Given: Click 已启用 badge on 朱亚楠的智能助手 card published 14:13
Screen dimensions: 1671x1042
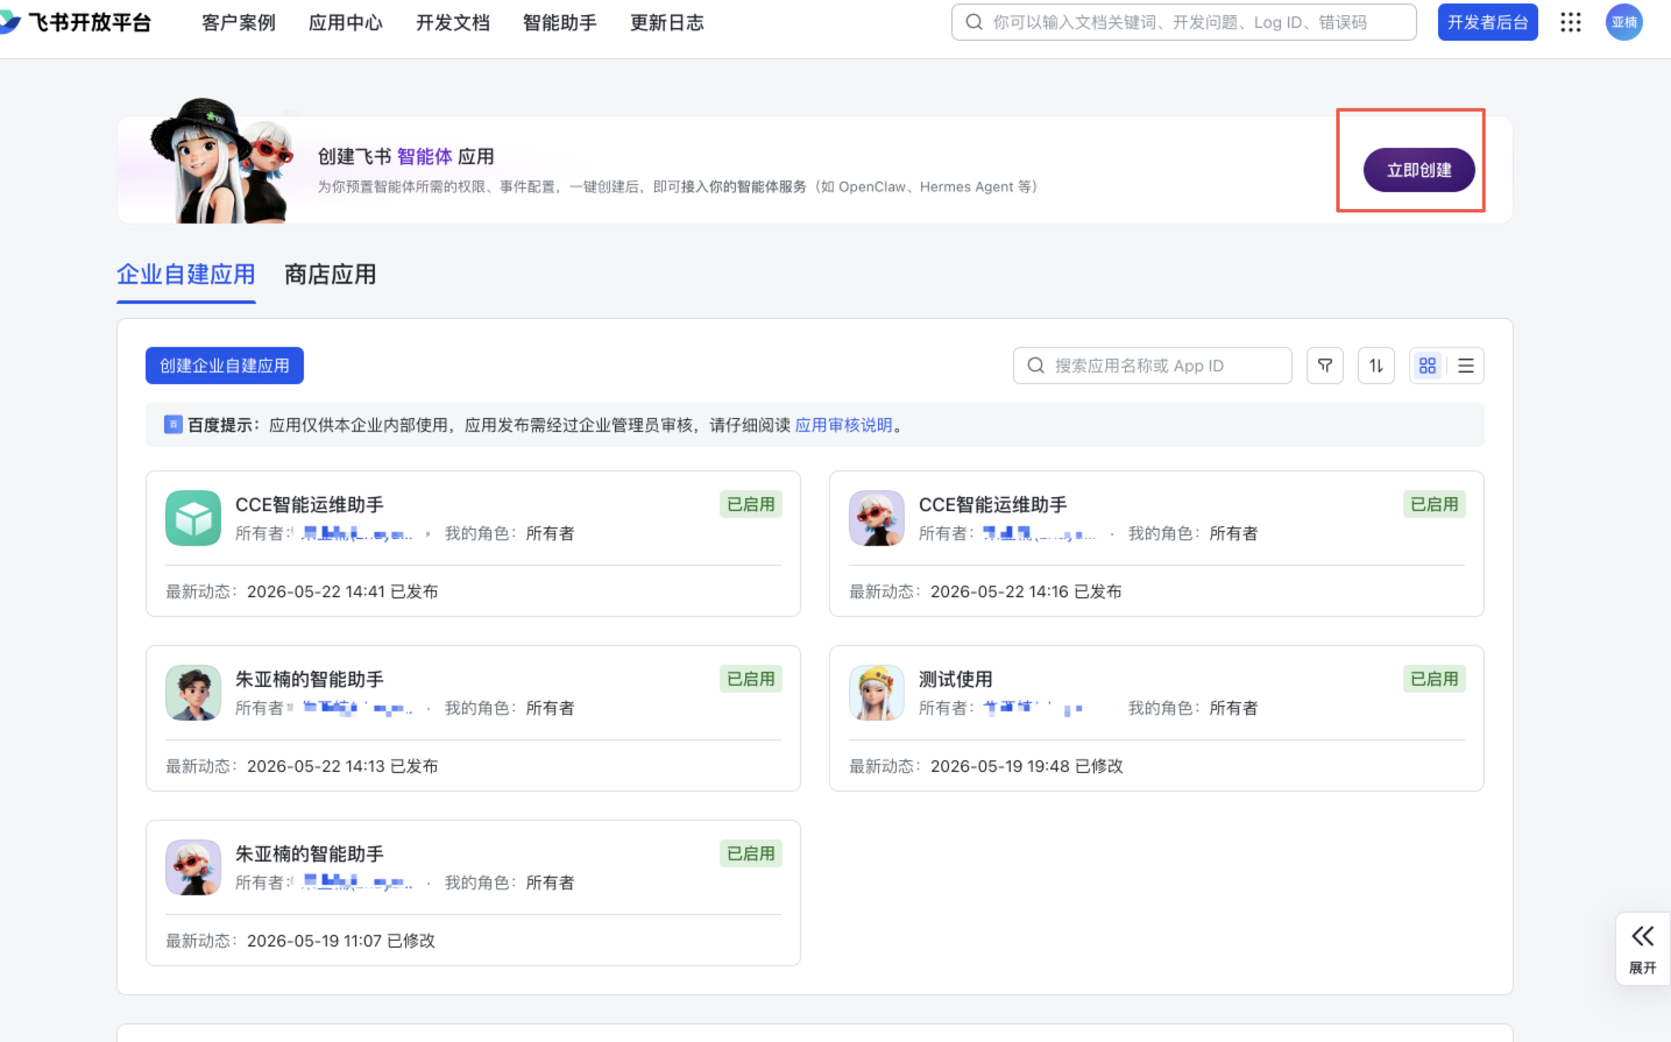Looking at the screenshot, I should tap(750, 679).
